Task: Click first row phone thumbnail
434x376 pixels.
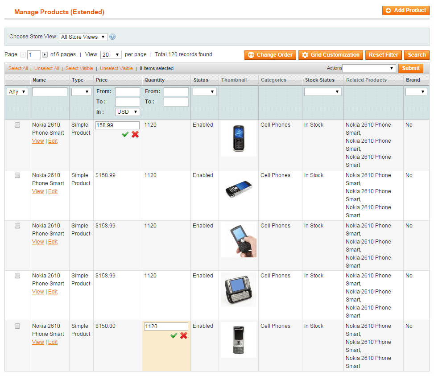Action: [x=239, y=139]
